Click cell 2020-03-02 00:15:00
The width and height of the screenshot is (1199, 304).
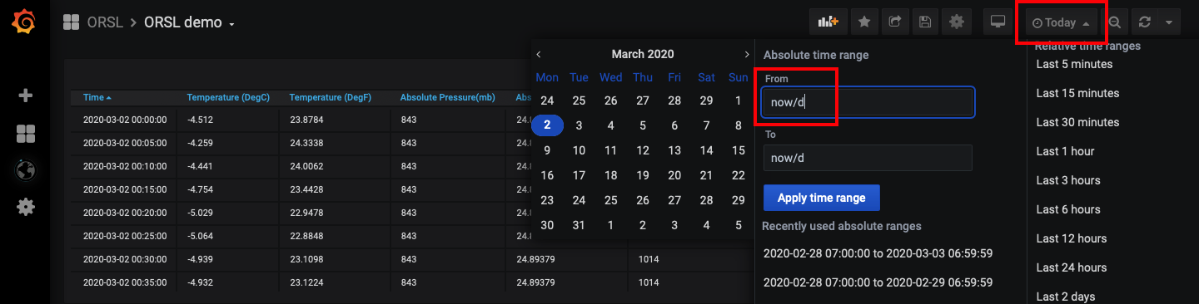(125, 189)
